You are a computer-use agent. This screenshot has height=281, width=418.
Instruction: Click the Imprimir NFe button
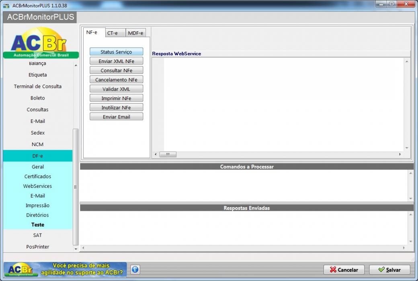click(x=116, y=98)
